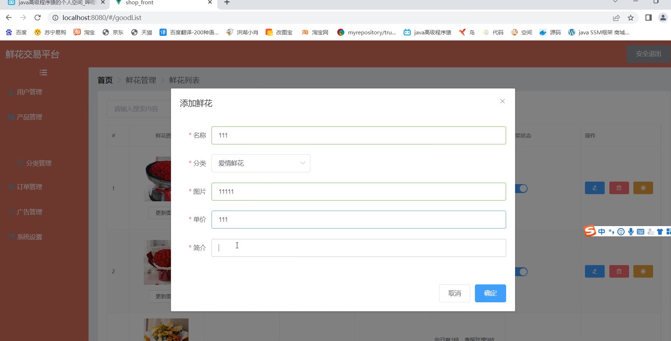
Task: Click the share page icon
Action: (616, 18)
